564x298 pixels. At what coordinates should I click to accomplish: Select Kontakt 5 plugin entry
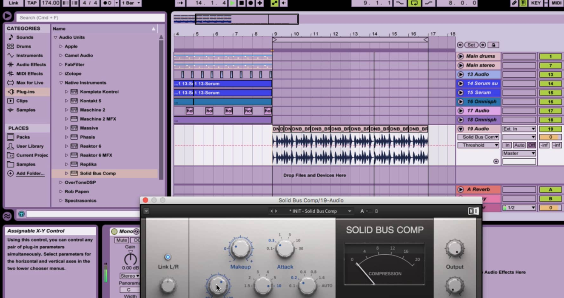pos(90,101)
